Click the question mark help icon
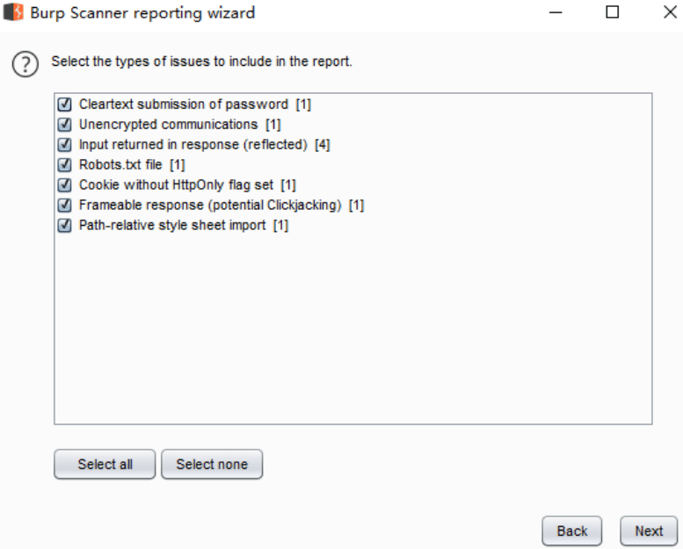Screen dimensions: 683x549 point(25,64)
